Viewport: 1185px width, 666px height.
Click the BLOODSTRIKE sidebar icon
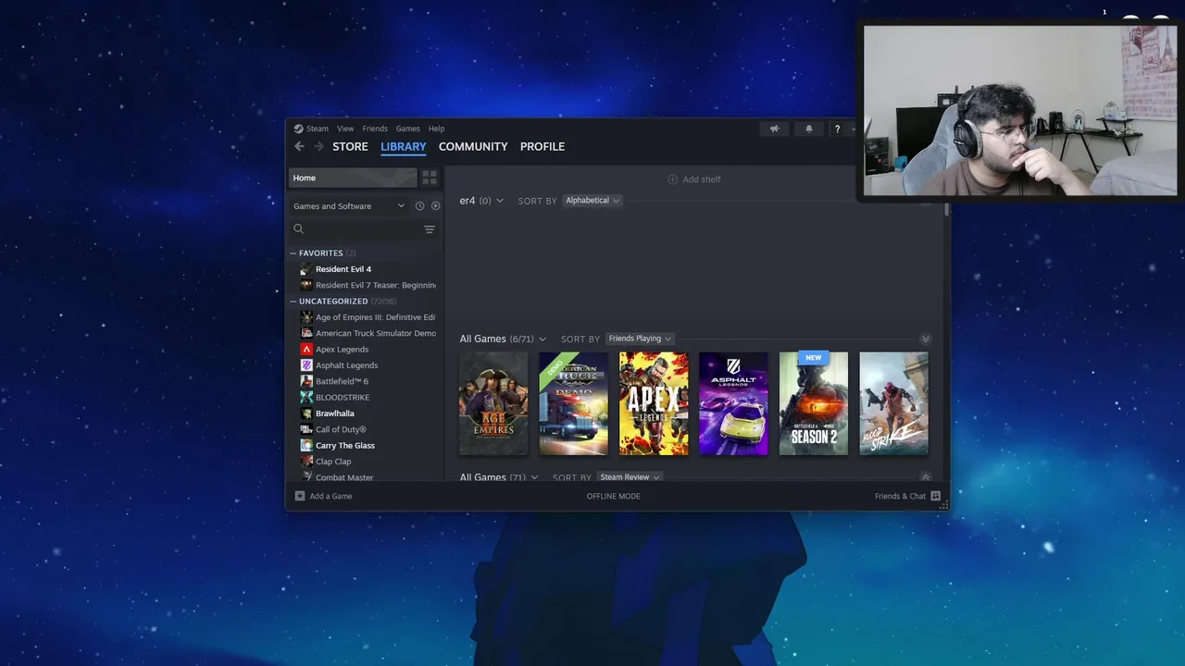tap(306, 398)
